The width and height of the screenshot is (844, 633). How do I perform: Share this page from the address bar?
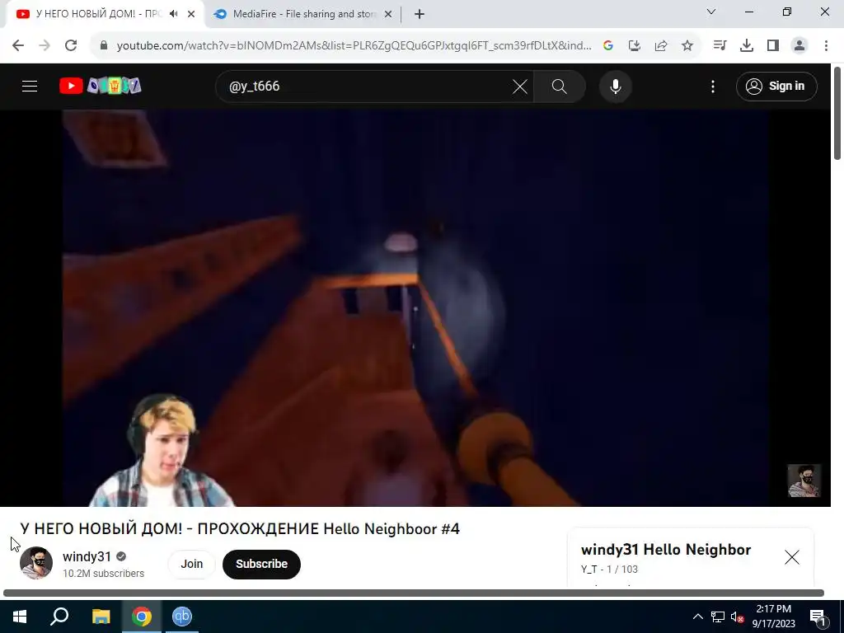(x=661, y=46)
